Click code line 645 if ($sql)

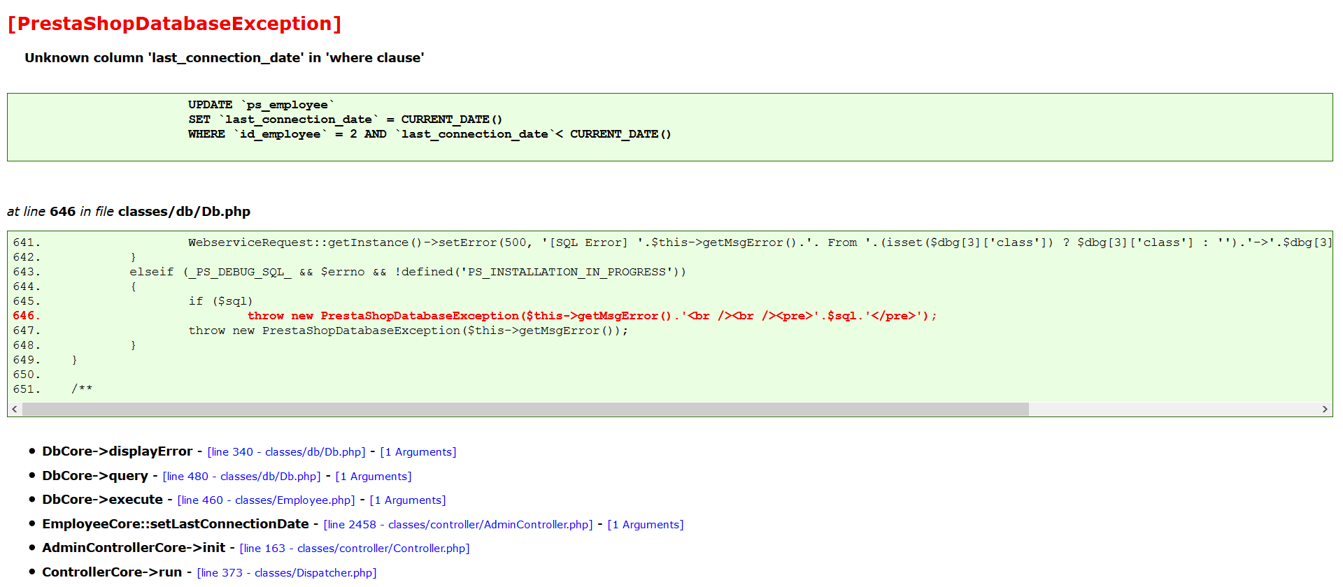220,301
